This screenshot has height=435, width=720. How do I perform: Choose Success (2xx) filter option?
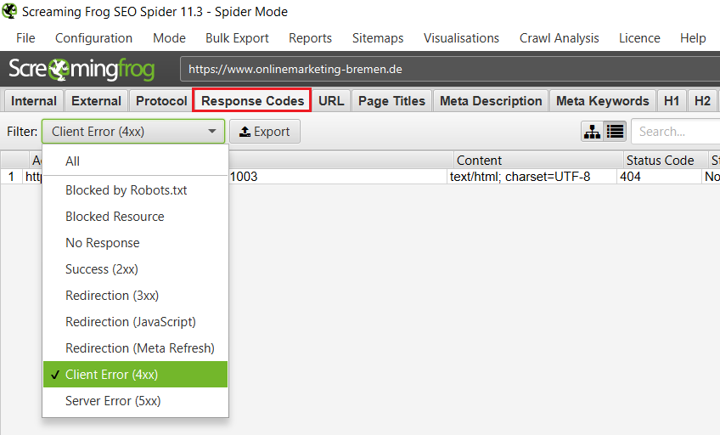pyautogui.click(x=136, y=269)
